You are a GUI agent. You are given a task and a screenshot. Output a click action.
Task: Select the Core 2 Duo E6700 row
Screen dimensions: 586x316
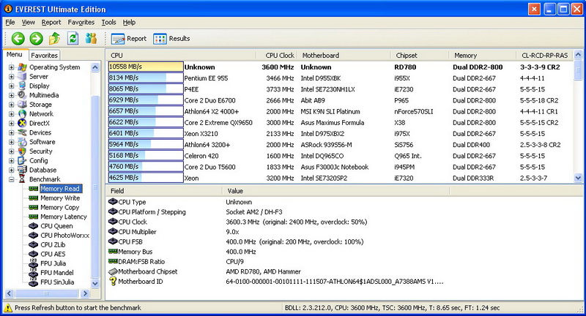click(x=340, y=100)
